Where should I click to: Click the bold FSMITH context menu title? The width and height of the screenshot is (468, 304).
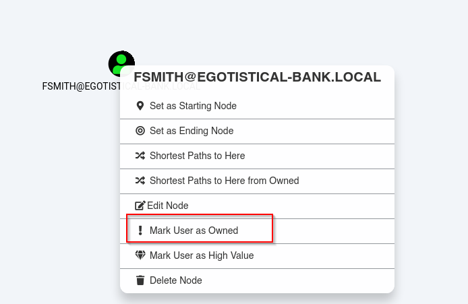point(258,78)
